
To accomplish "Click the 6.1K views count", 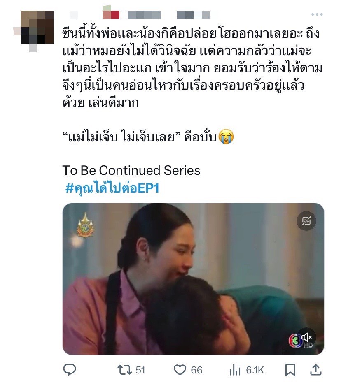I will tap(255, 370).
